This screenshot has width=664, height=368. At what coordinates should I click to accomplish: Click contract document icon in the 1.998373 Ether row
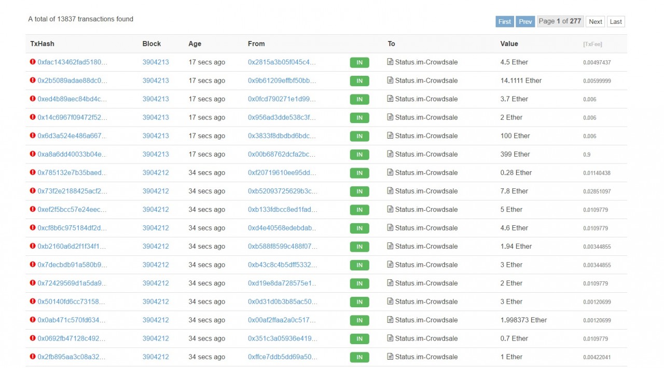click(x=391, y=320)
